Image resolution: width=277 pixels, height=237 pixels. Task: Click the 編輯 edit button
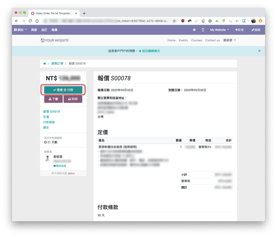tap(256, 30)
